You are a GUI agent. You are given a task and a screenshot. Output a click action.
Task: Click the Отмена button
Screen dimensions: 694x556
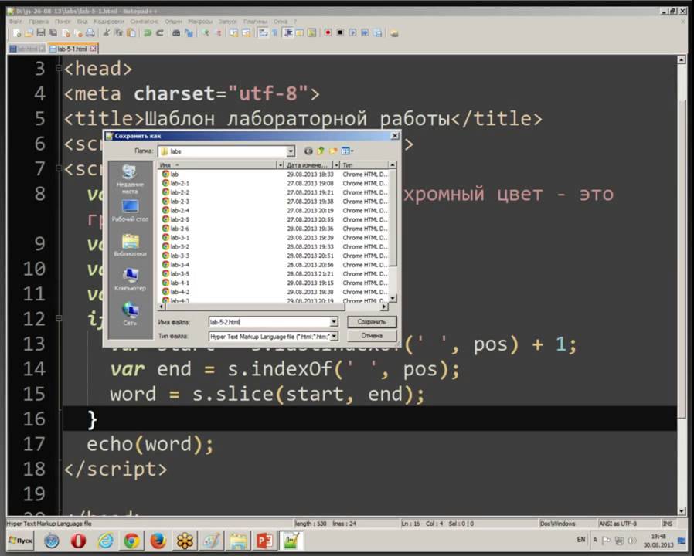click(371, 336)
